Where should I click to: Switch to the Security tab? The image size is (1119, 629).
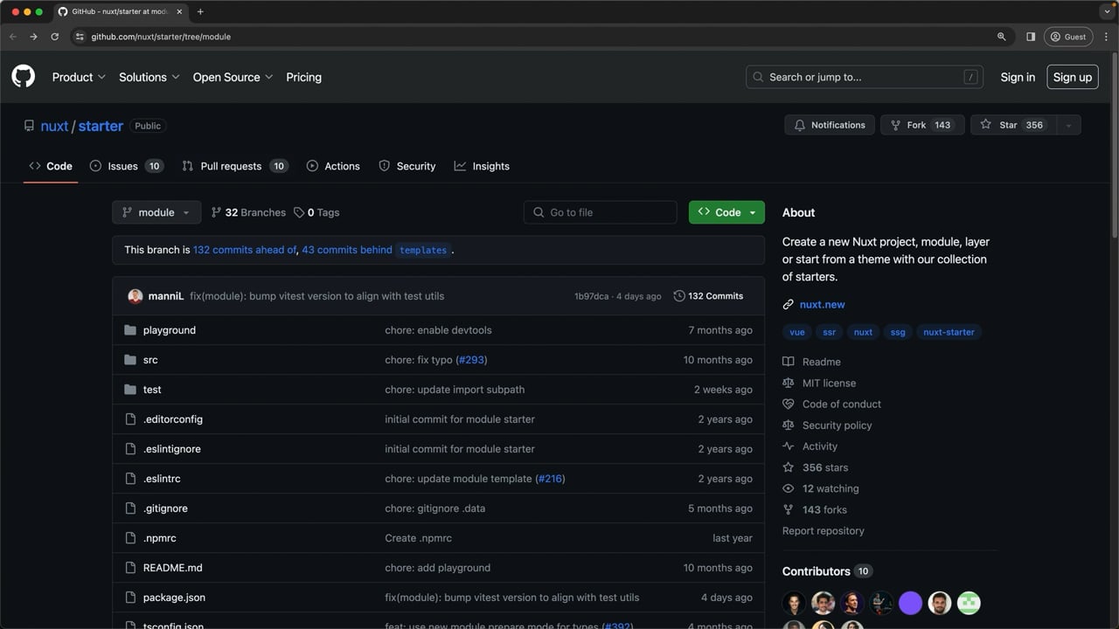click(x=407, y=166)
